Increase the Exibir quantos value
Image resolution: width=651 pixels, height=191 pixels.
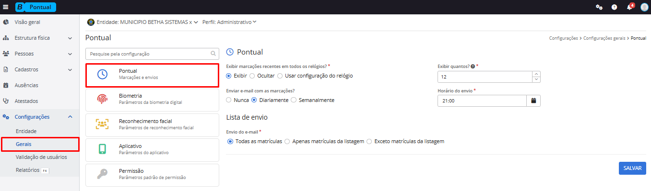pos(536,74)
